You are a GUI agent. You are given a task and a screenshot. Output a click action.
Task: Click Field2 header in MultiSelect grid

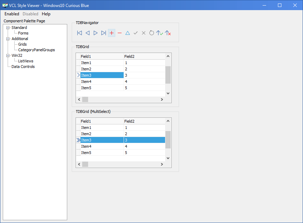pyautogui.click(x=144, y=121)
